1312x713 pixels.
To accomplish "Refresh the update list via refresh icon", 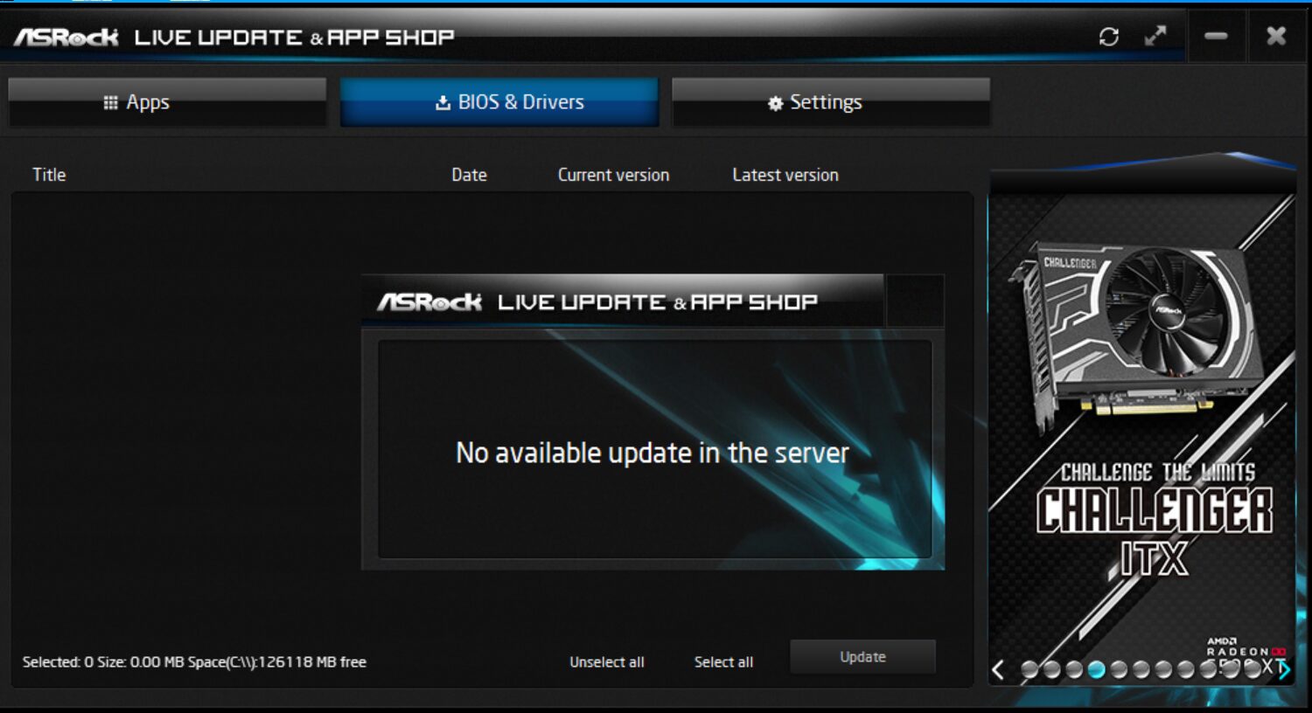I will pyautogui.click(x=1109, y=37).
